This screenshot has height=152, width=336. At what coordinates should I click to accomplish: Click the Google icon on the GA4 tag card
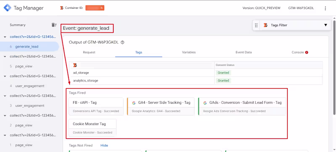[x=134, y=103]
